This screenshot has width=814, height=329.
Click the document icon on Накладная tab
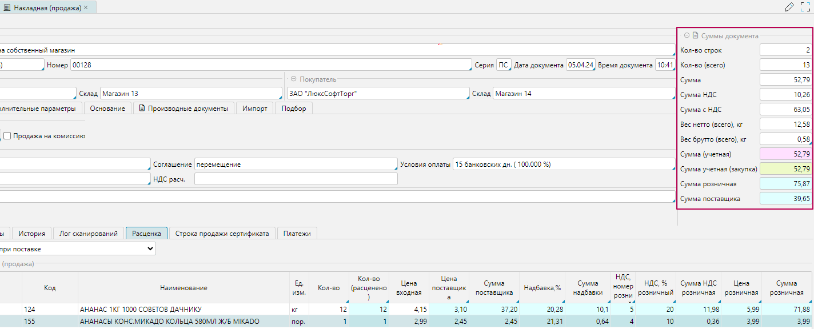[x=7, y=8]
